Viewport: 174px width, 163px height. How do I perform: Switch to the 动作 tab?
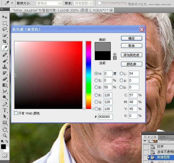(163, 137)
